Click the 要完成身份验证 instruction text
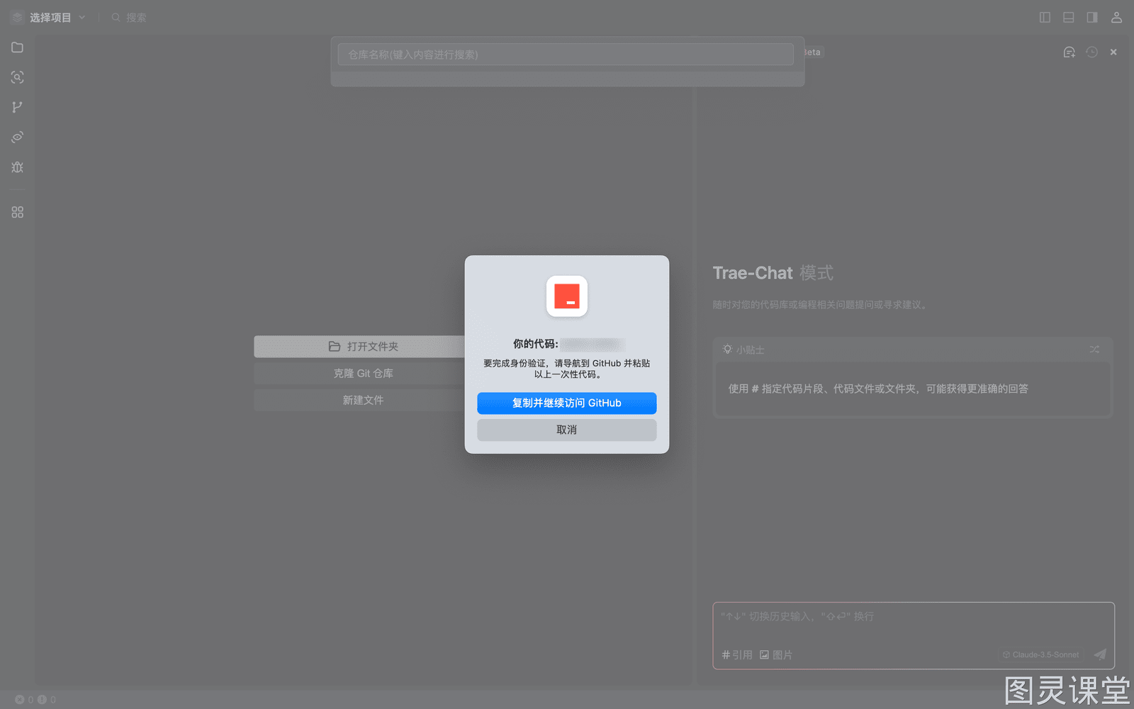Image resolution: width=1134 pixels, height=709 pixels. click(x=567, y=369)
